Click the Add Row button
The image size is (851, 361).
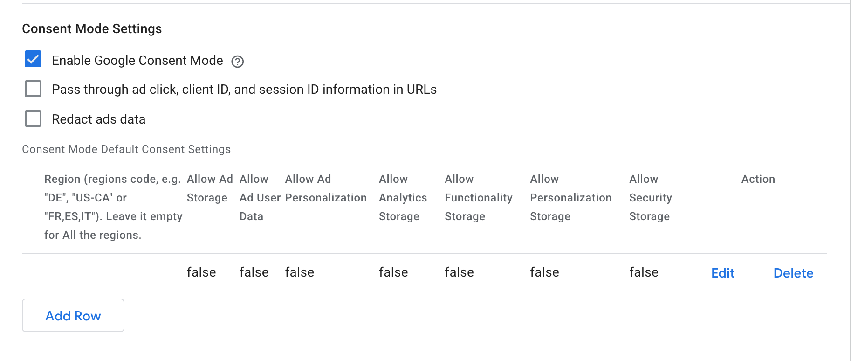[x=73, y=315]
